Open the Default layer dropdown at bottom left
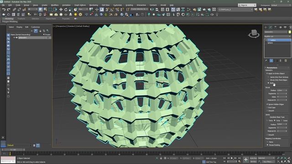 (19, 145)
